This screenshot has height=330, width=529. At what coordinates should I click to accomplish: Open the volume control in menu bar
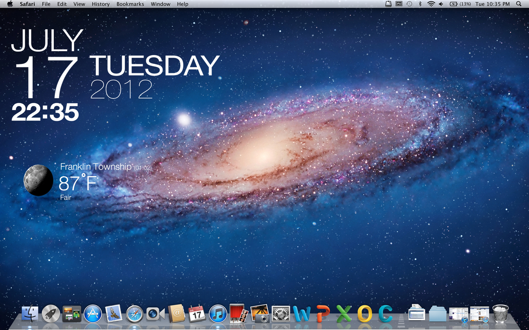coord(441,4)
